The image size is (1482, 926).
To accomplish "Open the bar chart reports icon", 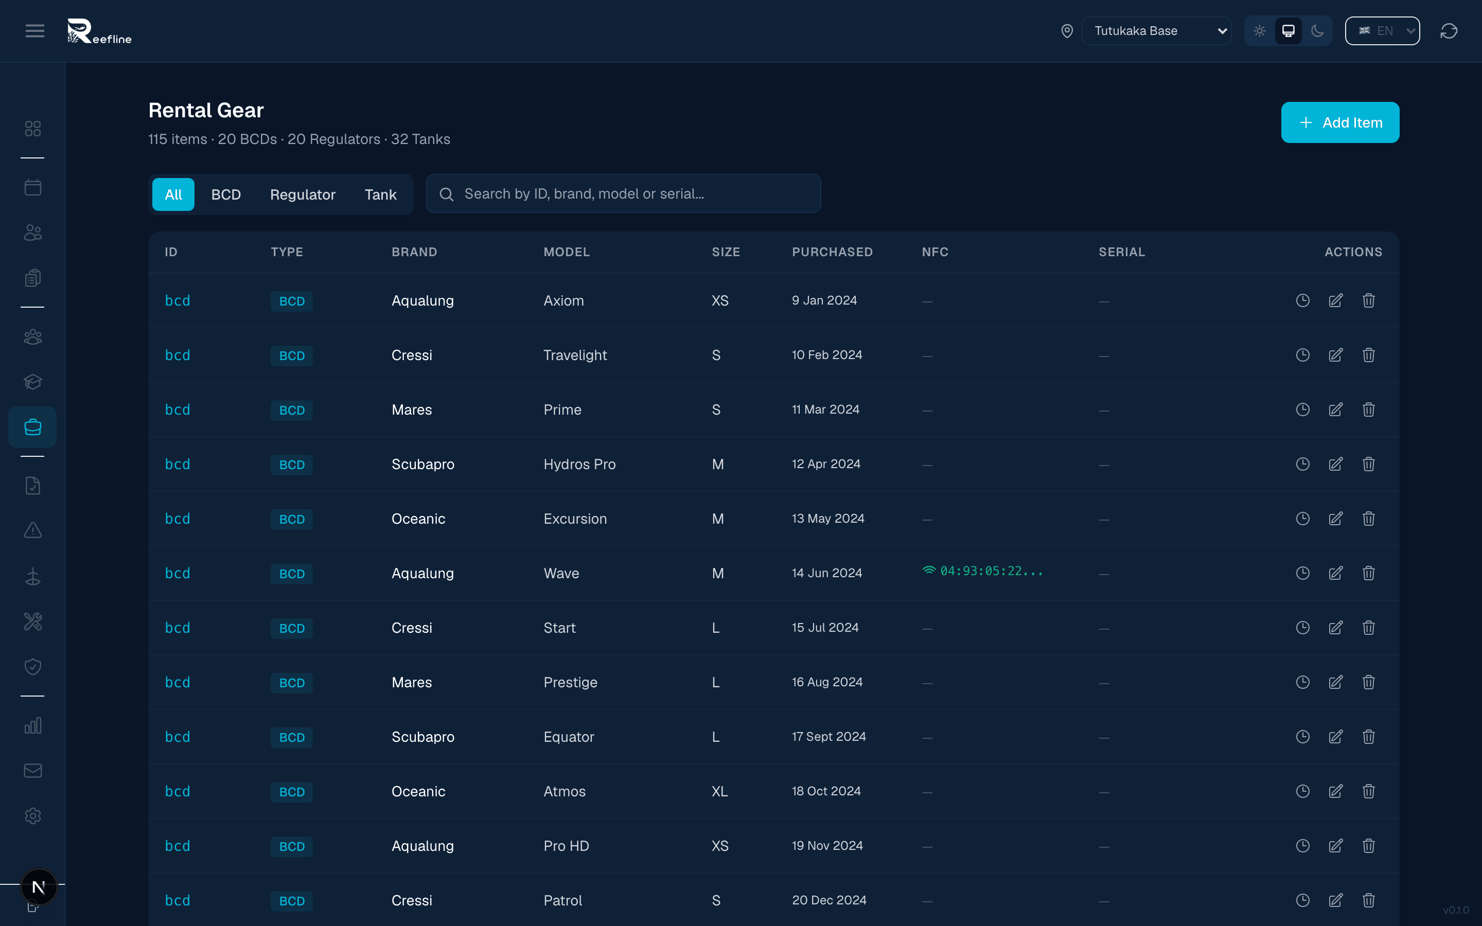I will pos(33,726).
